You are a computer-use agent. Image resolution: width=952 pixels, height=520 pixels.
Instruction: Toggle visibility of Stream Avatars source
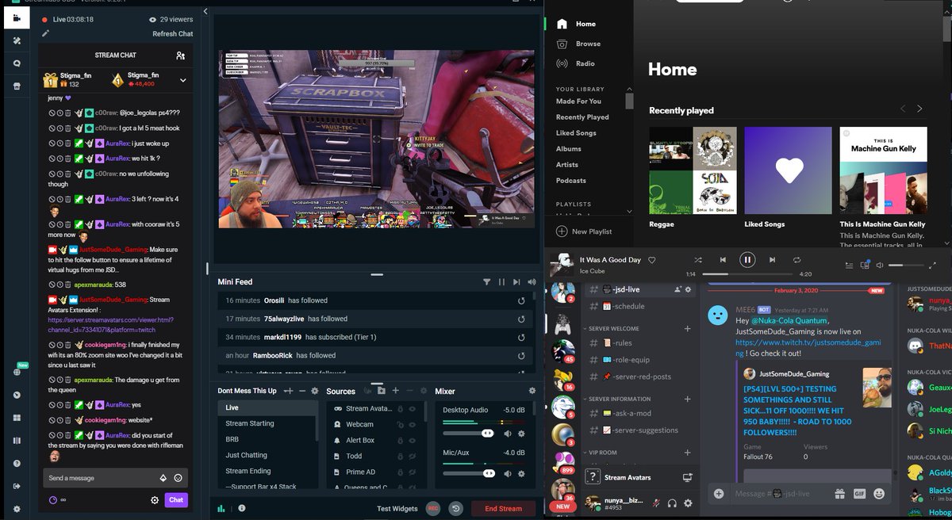click(413, 409)
